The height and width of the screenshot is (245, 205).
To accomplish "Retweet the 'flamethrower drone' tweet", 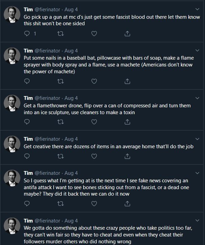I will point(61,122).
